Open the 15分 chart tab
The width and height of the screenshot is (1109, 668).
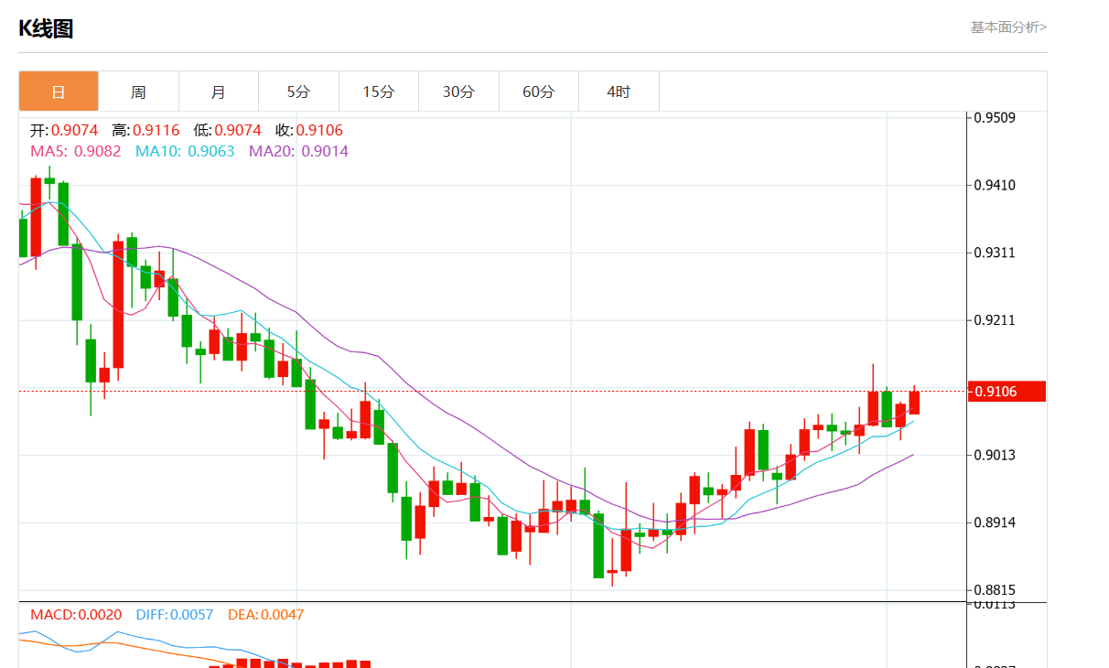point(379,92)
